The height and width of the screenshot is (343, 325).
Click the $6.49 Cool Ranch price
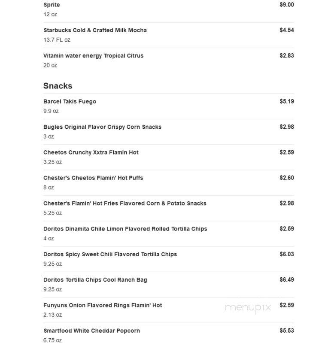[287, 279]
